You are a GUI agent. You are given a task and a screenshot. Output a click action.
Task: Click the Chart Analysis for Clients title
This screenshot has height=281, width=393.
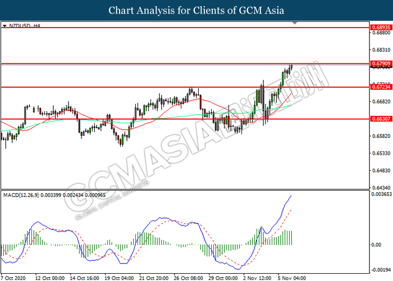click(x=196, y=10)
